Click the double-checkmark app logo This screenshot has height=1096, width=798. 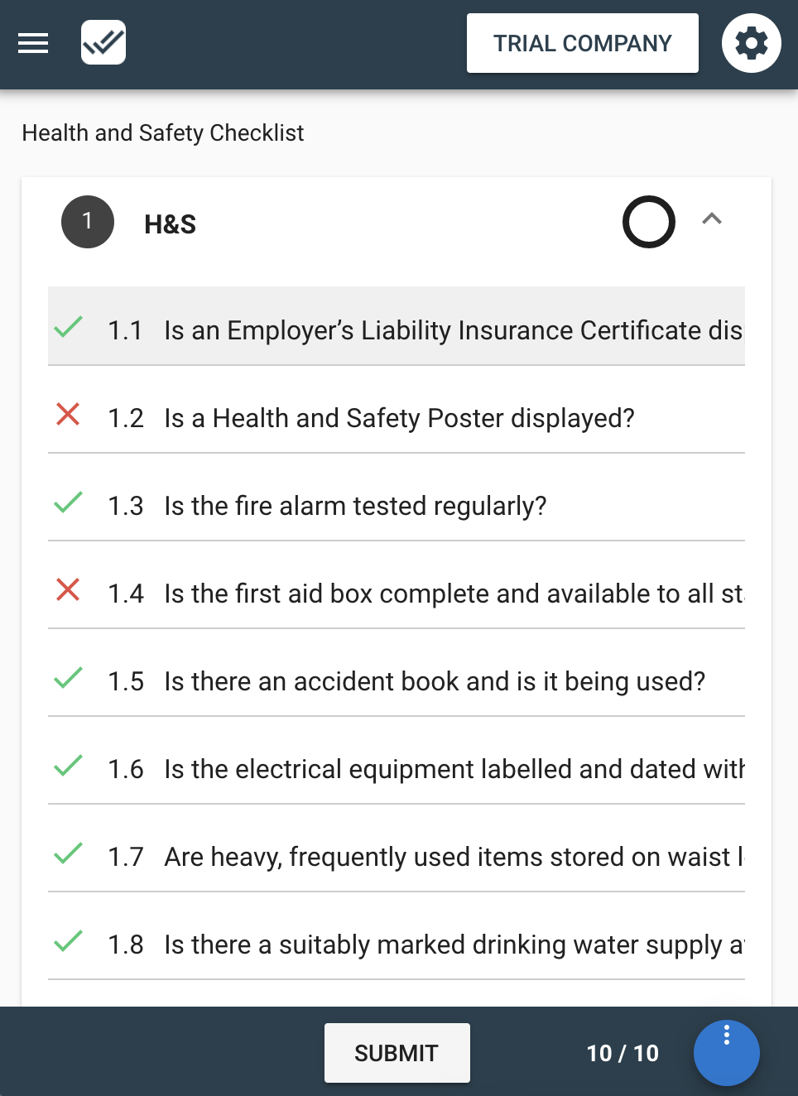click(103, 43)
